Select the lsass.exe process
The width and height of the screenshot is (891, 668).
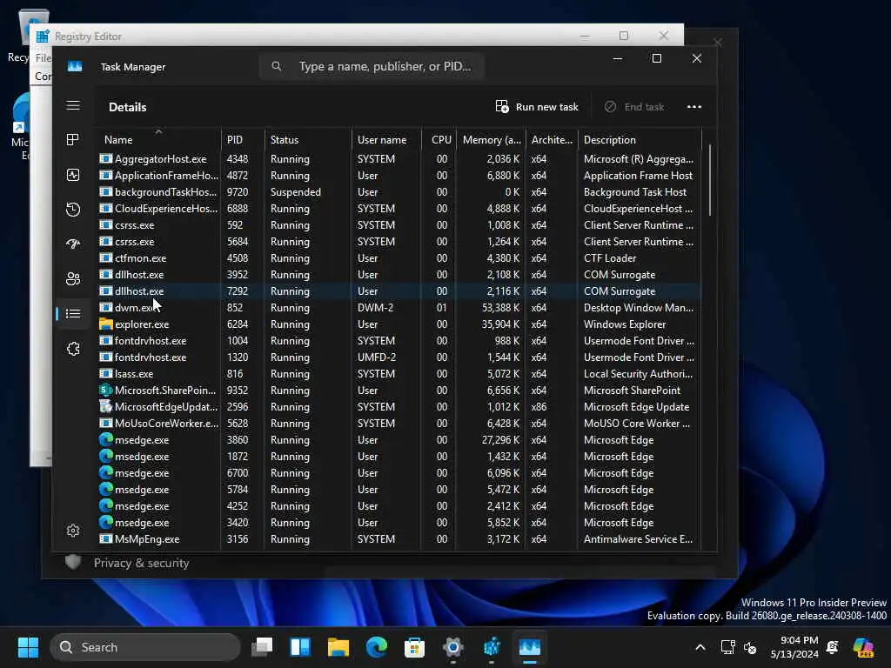(399, 374)
